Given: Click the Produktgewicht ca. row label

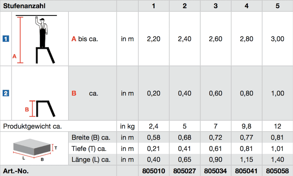Looking at the screenshot, I should [35, 126].
